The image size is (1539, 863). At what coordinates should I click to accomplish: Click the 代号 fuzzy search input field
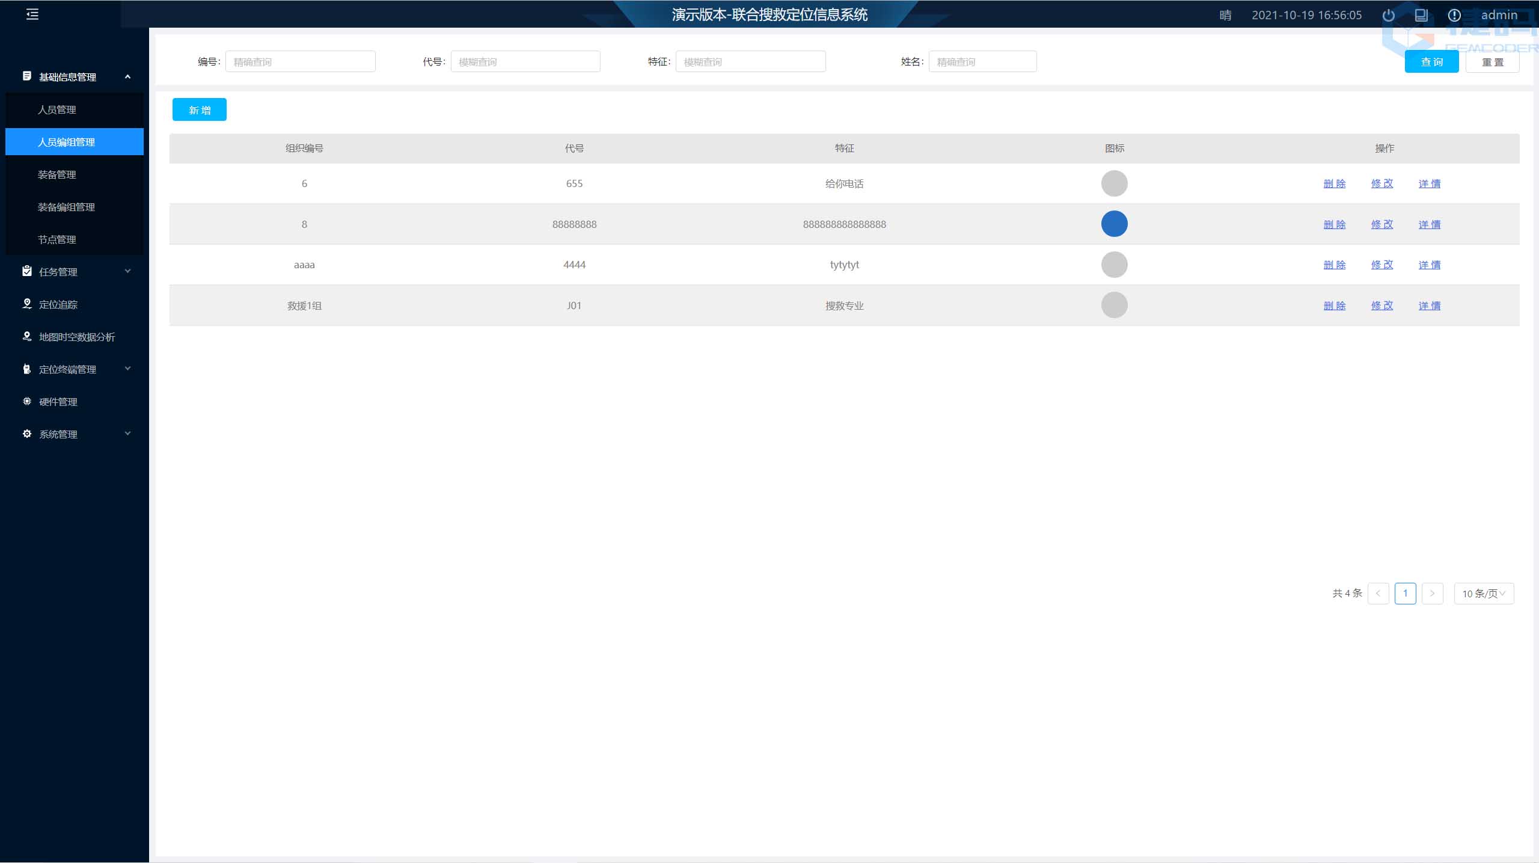click(x=525, y=62)
